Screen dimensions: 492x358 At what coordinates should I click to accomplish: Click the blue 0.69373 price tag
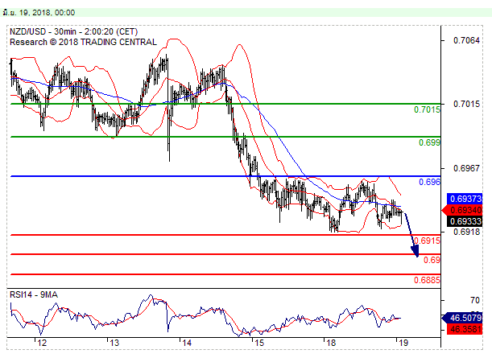pyautogui.click(x=465, y=199)
